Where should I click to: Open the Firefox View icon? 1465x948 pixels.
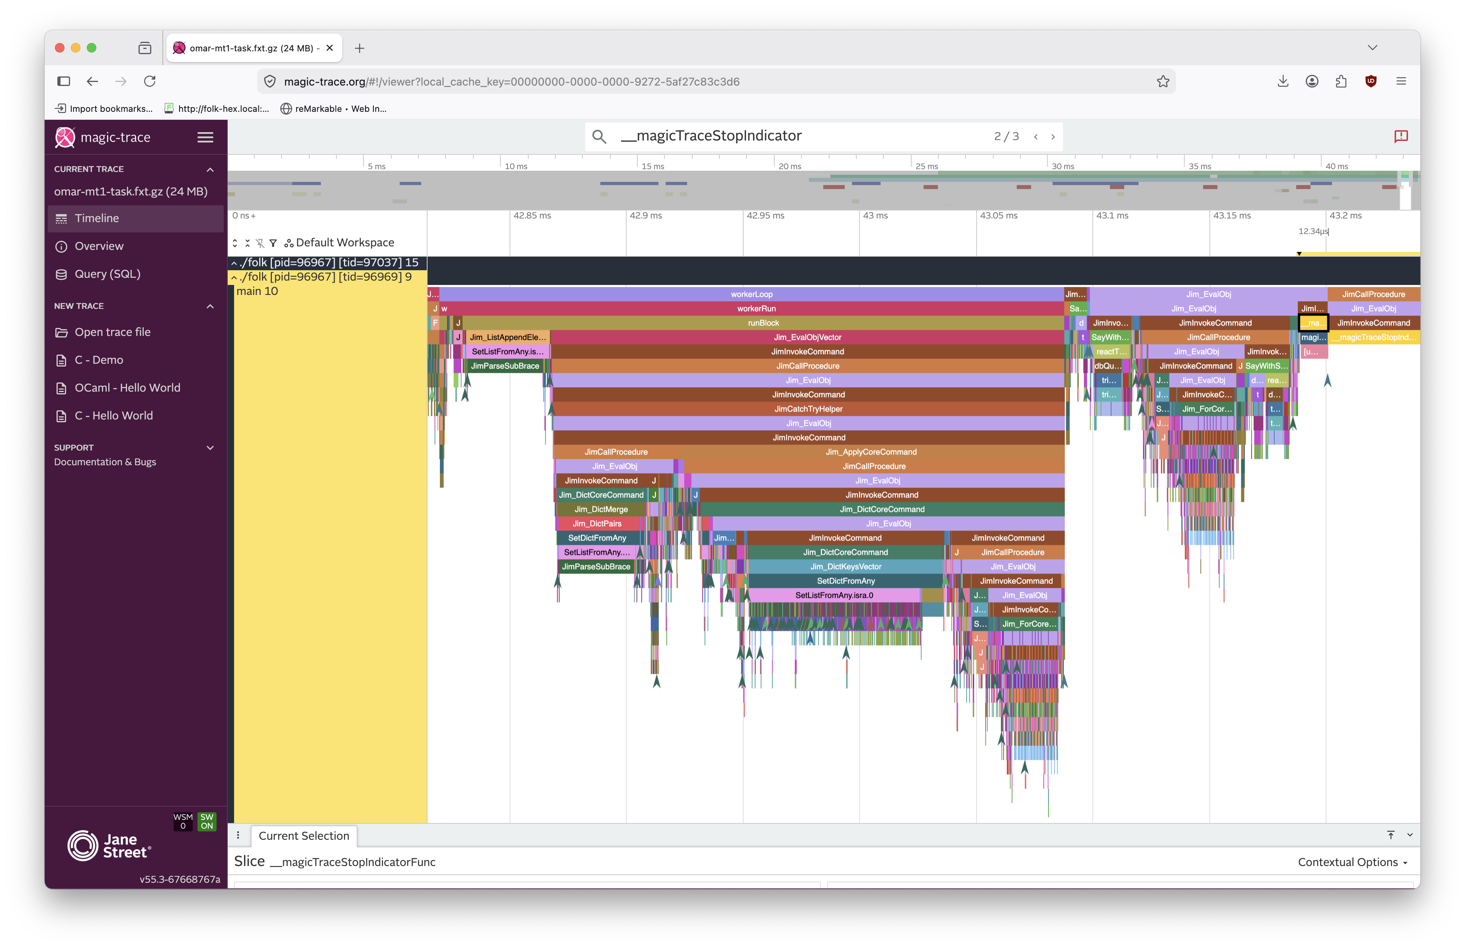click(x=145, y=48)
